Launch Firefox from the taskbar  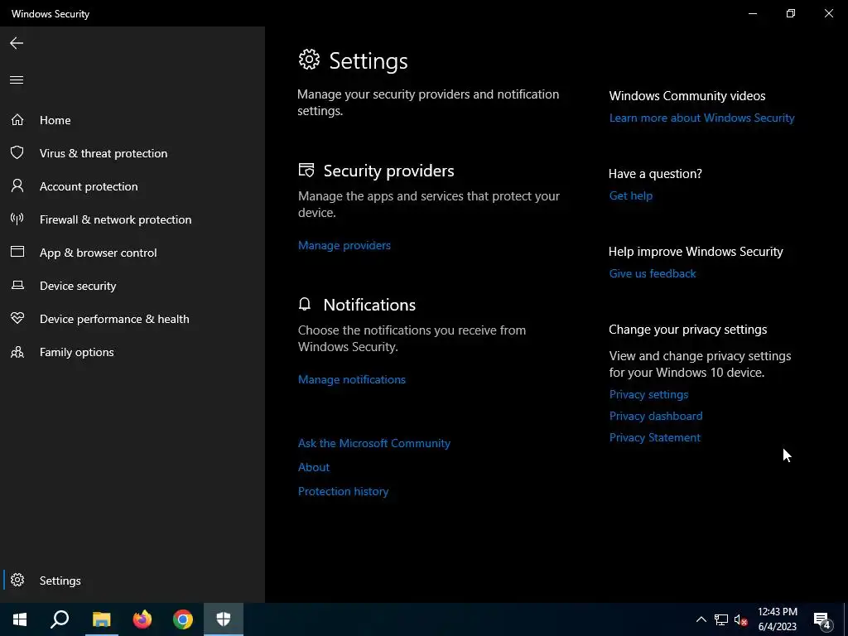[x=142, y=619]
